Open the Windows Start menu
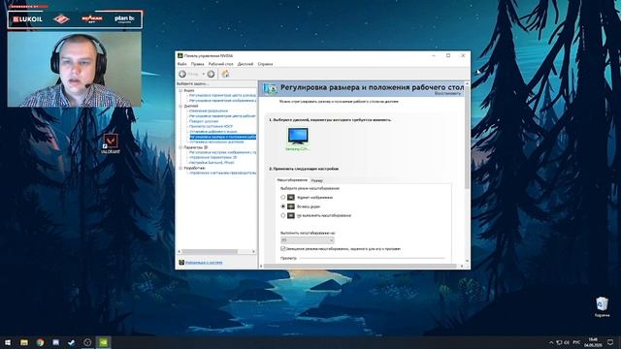 [x=8, y=342]
